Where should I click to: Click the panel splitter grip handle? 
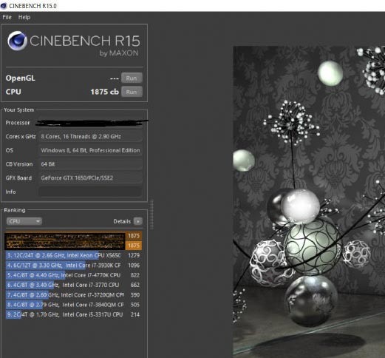pyautogui.click(x=151, y=215)
